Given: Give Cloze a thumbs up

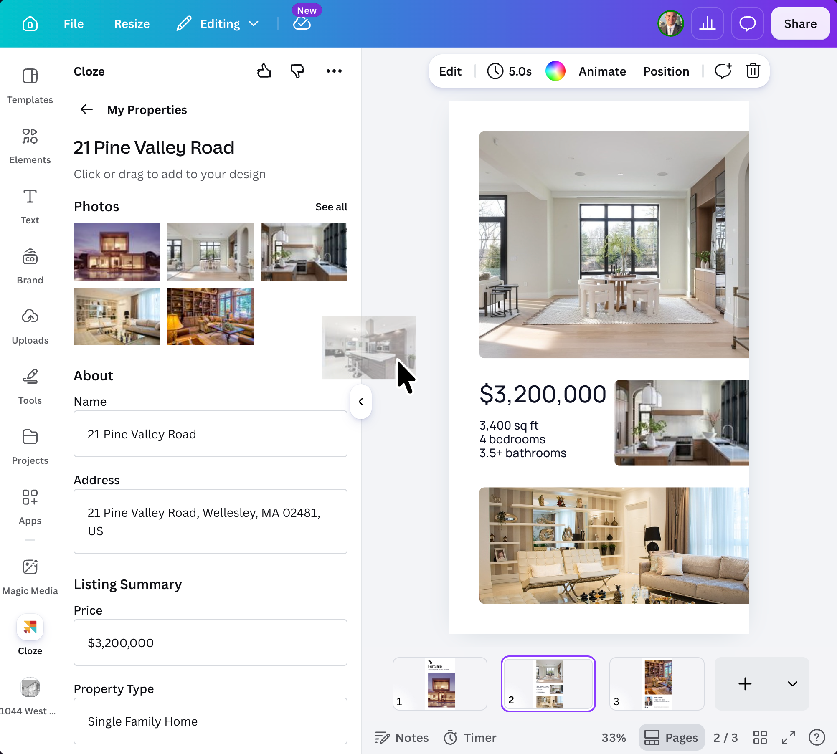Looking at the screenshot, I should [x=264, y=71].
